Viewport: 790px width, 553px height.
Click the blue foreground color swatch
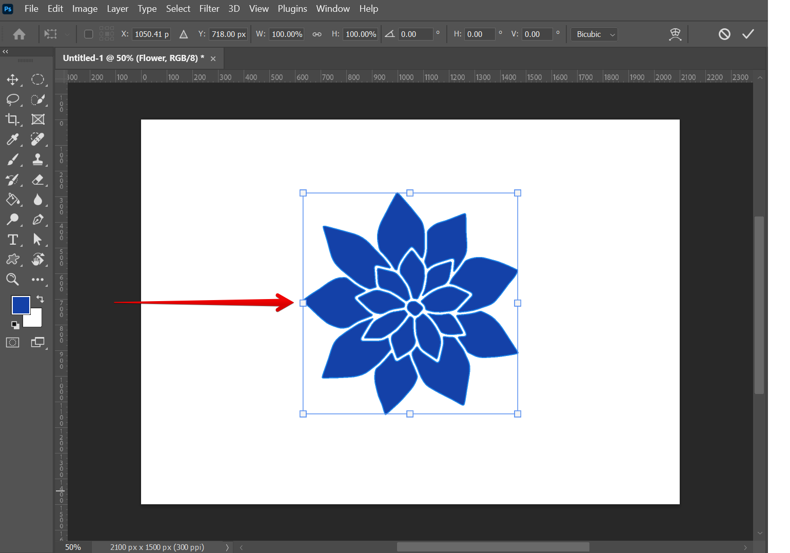pos(21,305)
